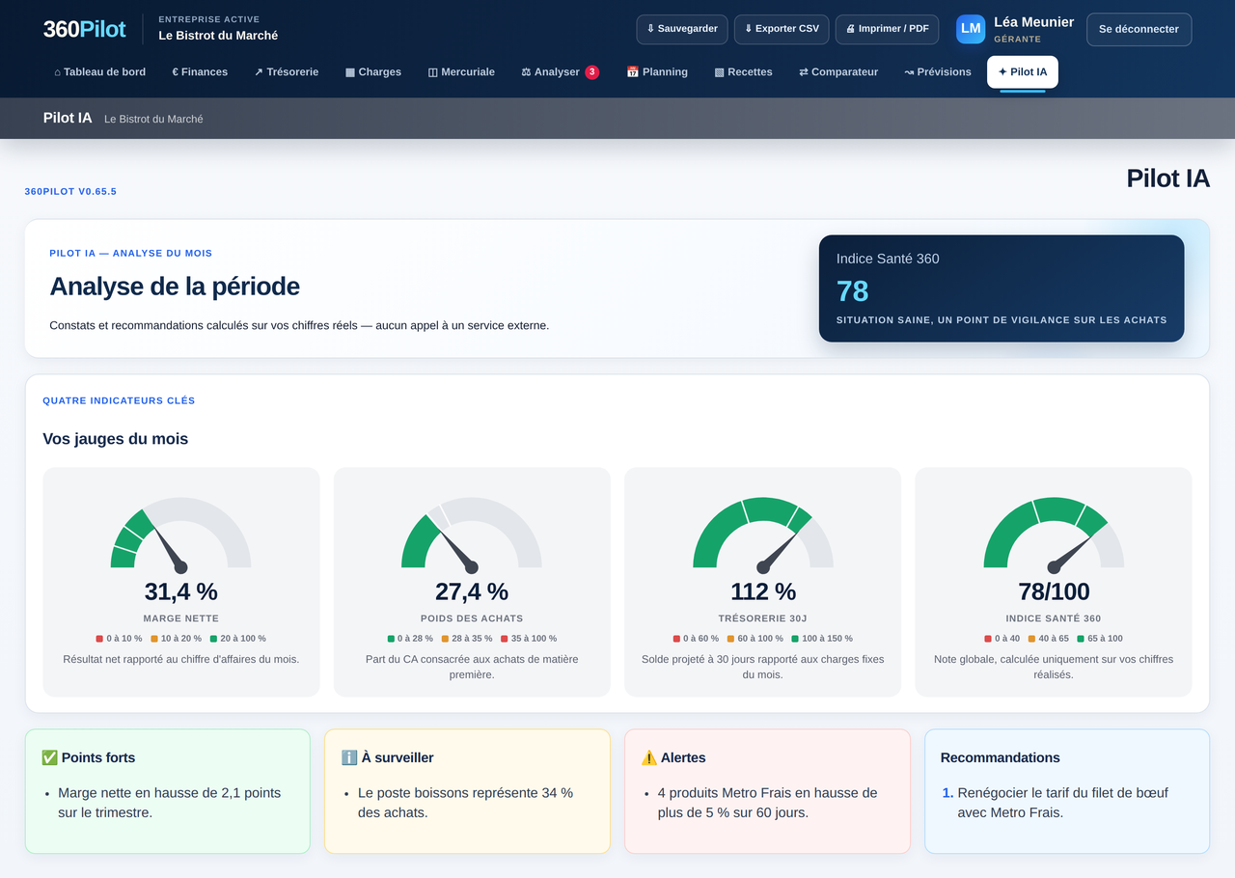Open the Prévisions tab
This screenshot has width=1235, height=878.
(938, 72)
